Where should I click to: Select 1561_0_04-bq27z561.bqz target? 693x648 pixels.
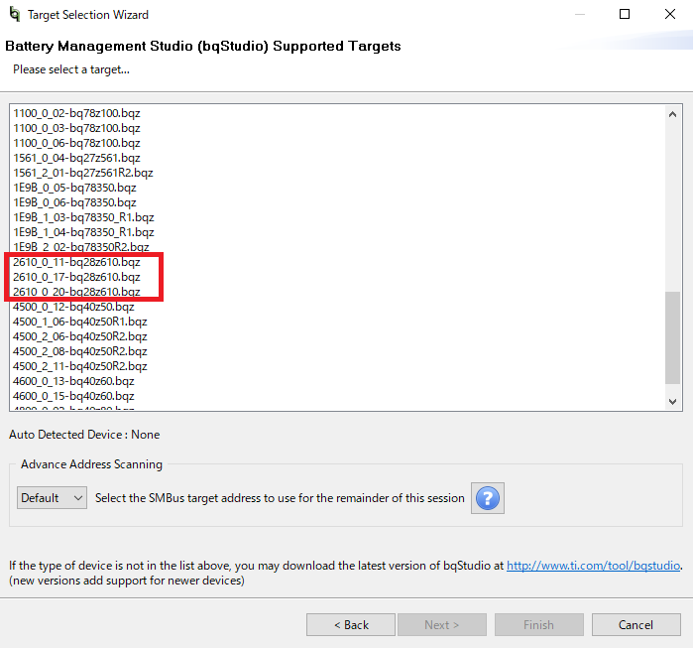pyautogui.click(x=76, y=158)
